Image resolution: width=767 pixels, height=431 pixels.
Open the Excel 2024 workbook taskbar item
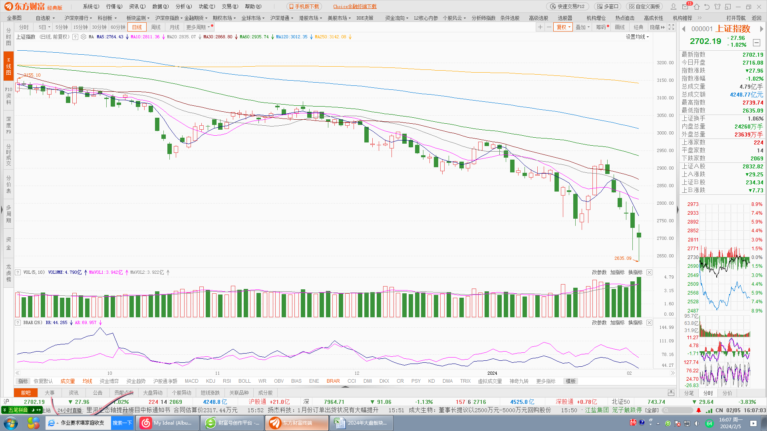[361, 423]
